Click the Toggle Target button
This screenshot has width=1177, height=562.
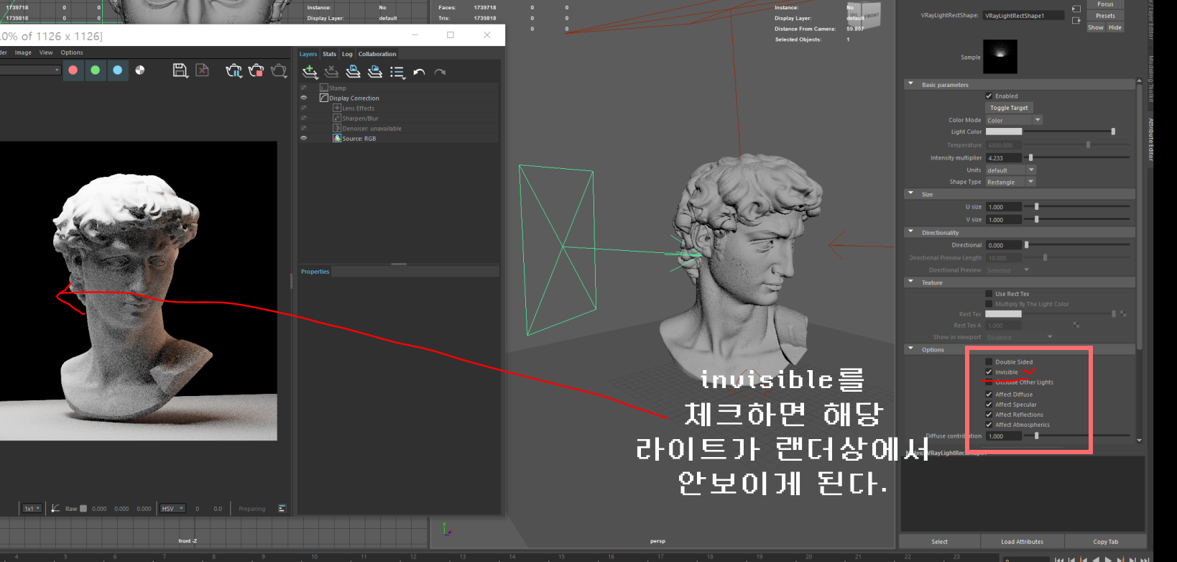point(1009,108)
